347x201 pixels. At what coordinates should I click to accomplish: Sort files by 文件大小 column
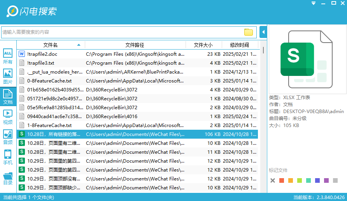point(203,45)
